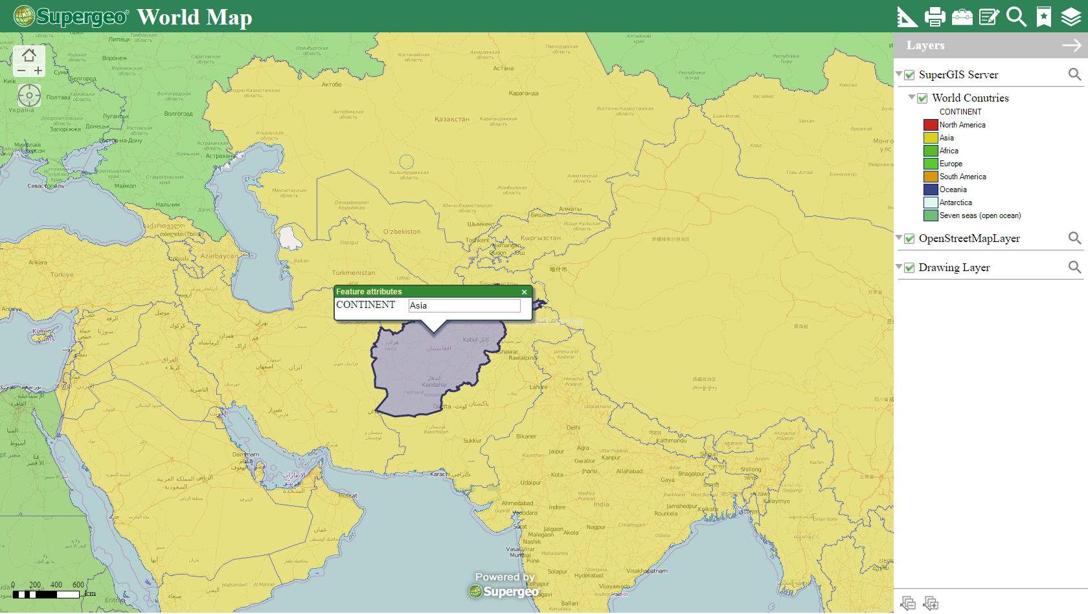Zoom to SuperGIS Server layer

pyautogui.click(x=1074, y=74)
